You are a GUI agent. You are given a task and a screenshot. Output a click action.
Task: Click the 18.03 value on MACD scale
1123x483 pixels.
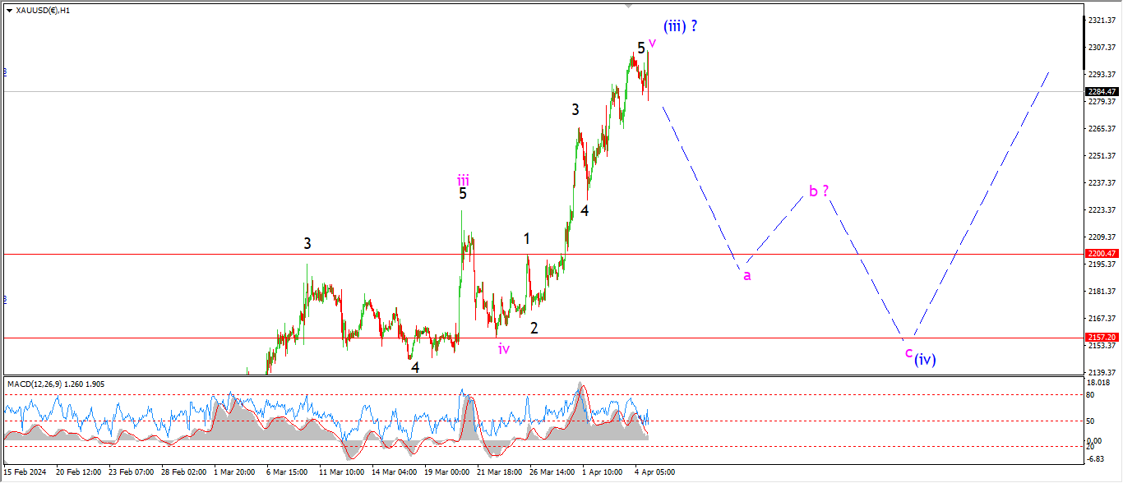point(1100,383)
